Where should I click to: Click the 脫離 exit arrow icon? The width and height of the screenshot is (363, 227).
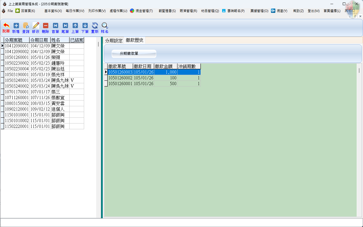tap(6, 26)
